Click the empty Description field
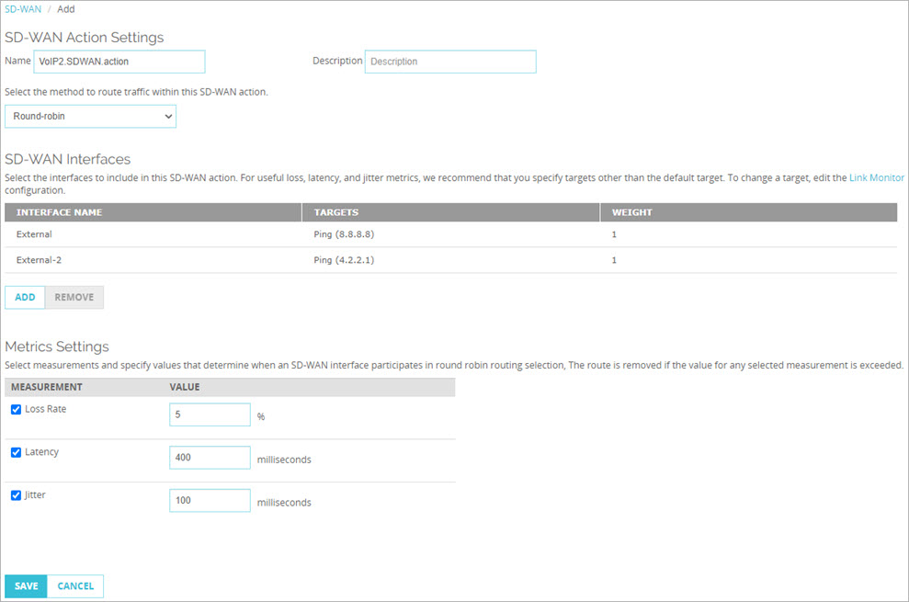 coord(450,61)
